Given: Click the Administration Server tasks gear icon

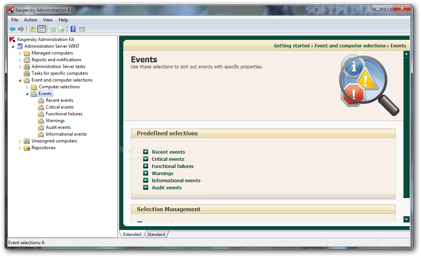Looking at the screenshot, I should tap(27, 67).
